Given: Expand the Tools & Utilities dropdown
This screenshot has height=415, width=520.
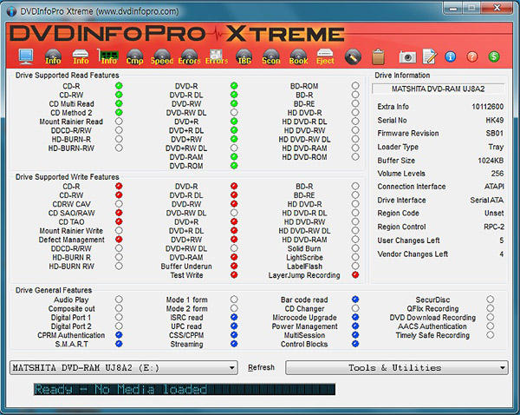Looking at the screenshot, I should click(x=397, y=368).
